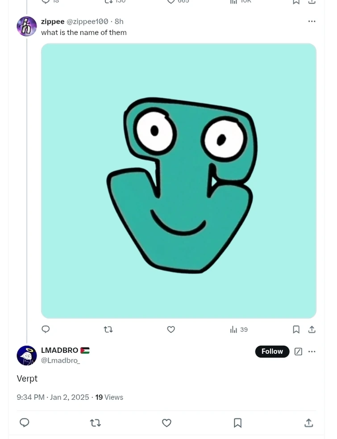The width and height of the screenshot is (337, 439).
Task: Open more options on LMADBRO's post
Action: (312, 351)
